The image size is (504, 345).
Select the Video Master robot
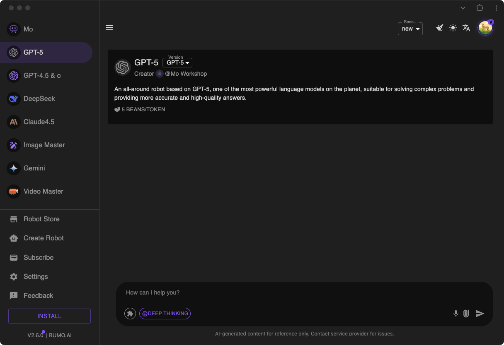(43, 191)
